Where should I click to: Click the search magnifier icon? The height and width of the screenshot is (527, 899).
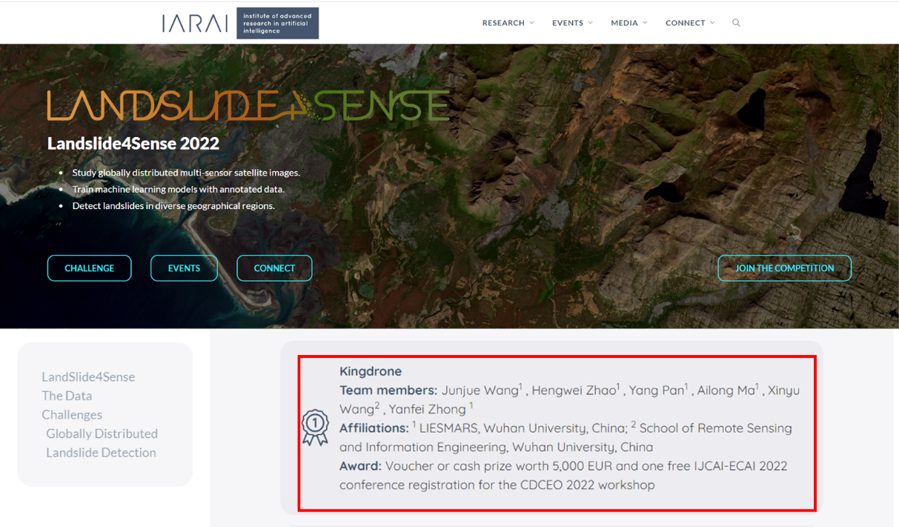(736, 23)
